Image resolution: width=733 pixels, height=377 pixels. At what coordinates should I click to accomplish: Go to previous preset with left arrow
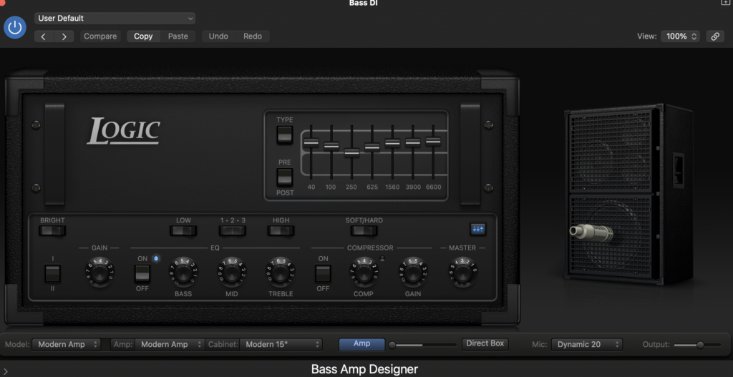[x=44, y=36]
